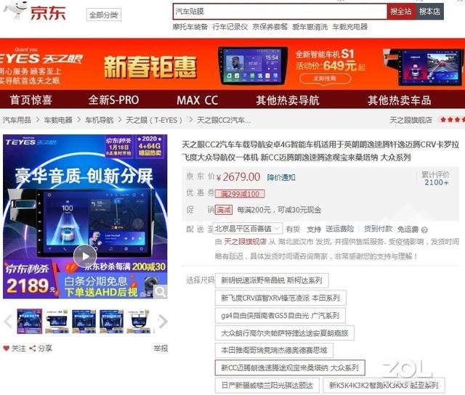Screen dimensions: 465x395
Task: Show previous product thumbnails with left arrow
Action: pyautogui.click(x=8, y=321)
